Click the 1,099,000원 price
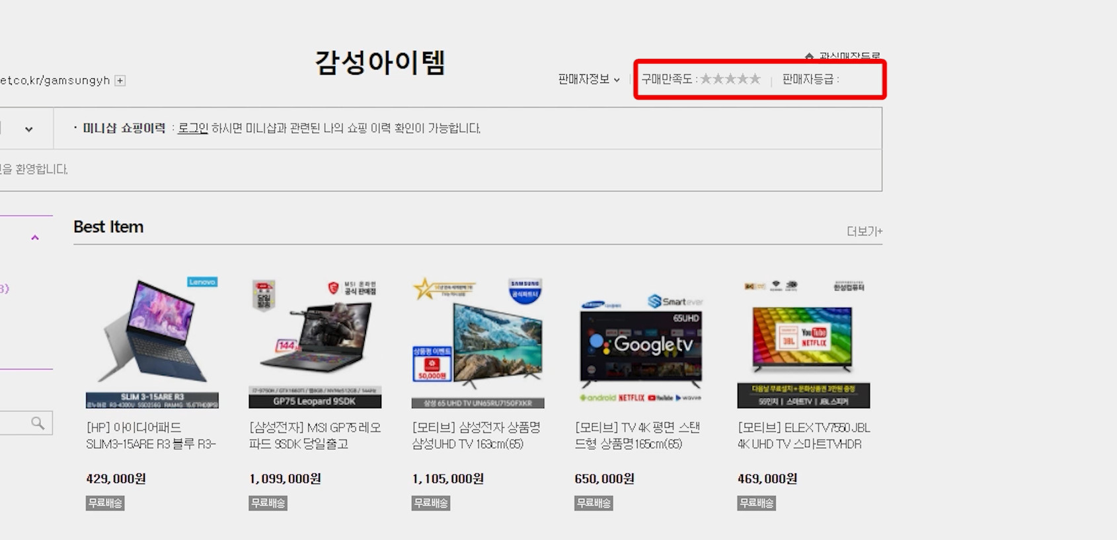1117x540 pixels. tap(286, 479)
